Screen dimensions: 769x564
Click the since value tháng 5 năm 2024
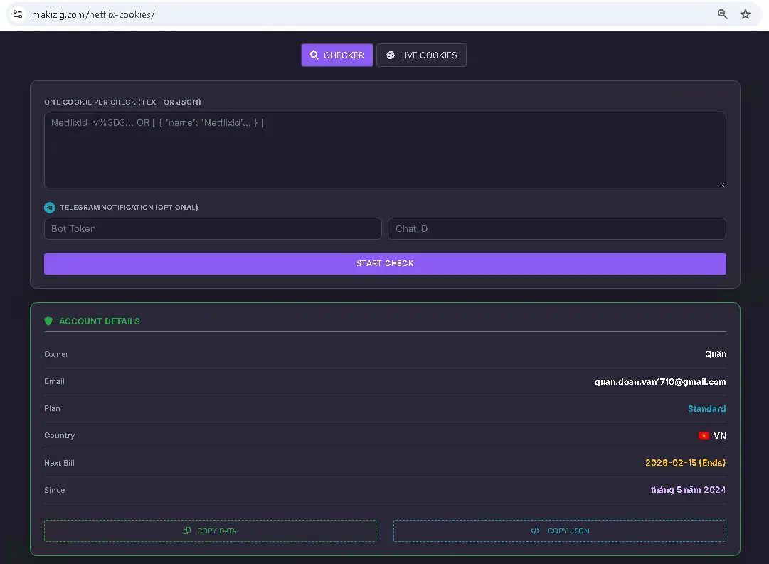(688, 490)
